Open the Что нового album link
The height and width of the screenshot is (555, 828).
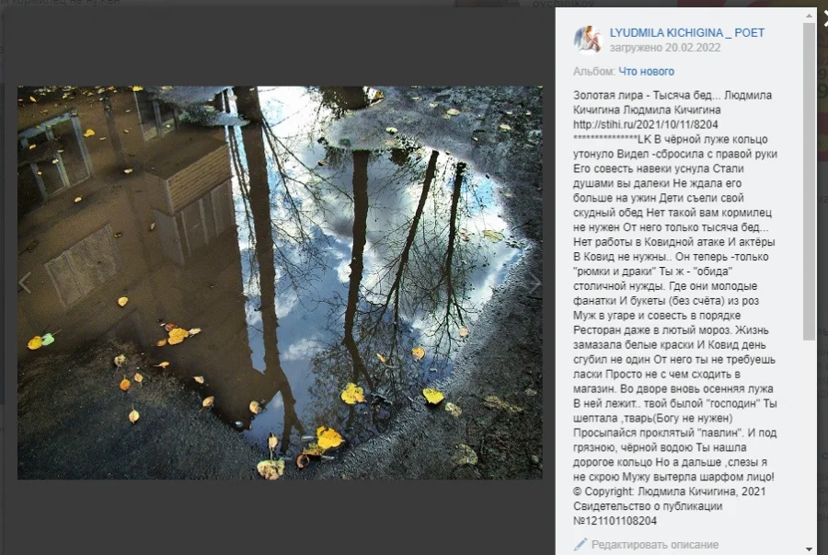click(647, 71)
